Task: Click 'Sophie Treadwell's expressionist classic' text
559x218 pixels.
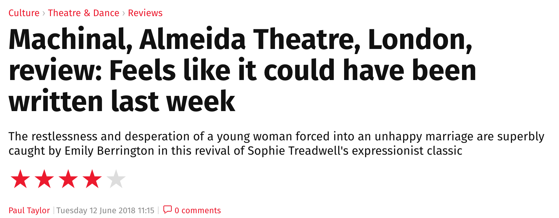Action: pos(355,151)
